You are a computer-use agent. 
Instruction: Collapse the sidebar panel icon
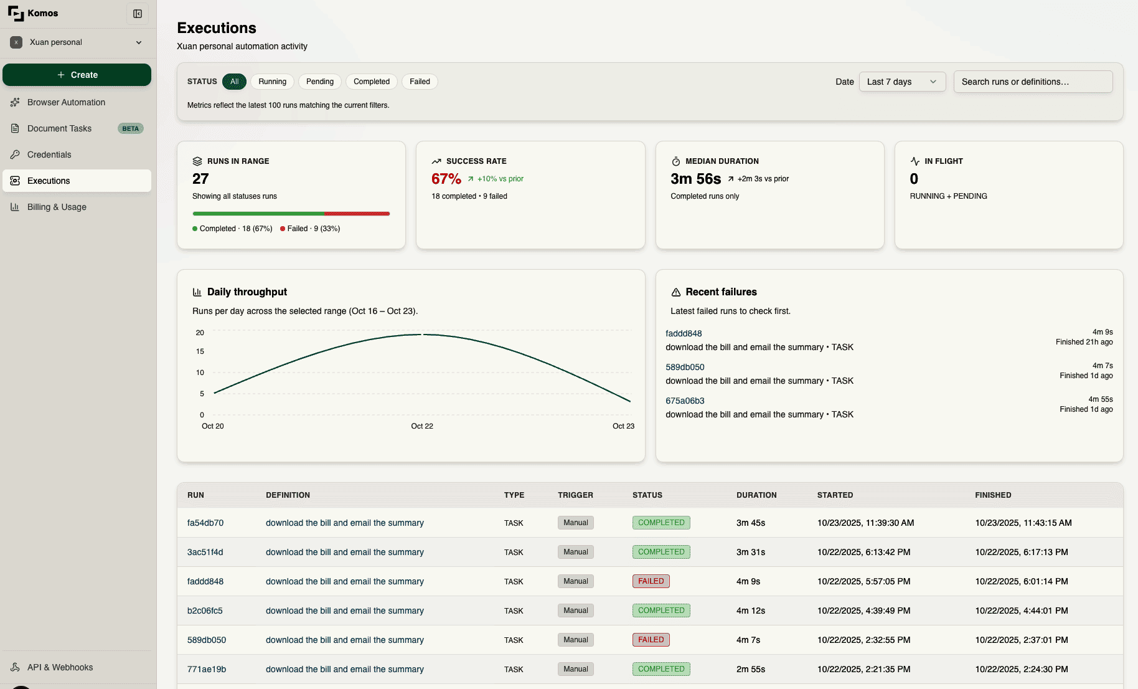[138, 14]
